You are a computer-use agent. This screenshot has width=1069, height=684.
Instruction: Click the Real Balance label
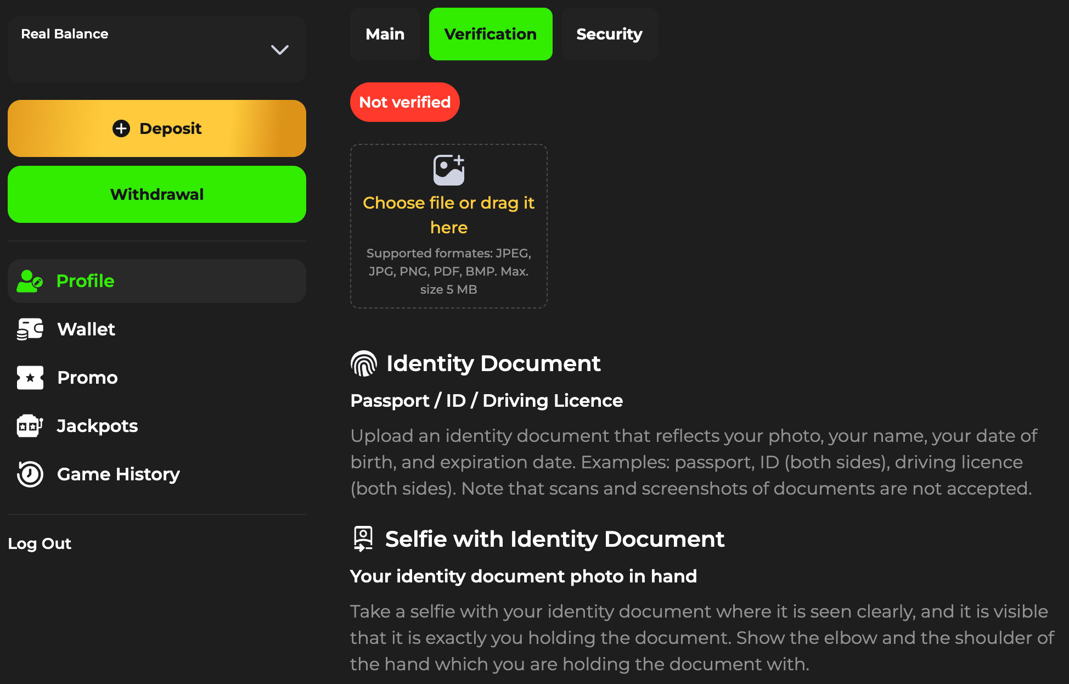pyautogui.click(x=65, y=34)
